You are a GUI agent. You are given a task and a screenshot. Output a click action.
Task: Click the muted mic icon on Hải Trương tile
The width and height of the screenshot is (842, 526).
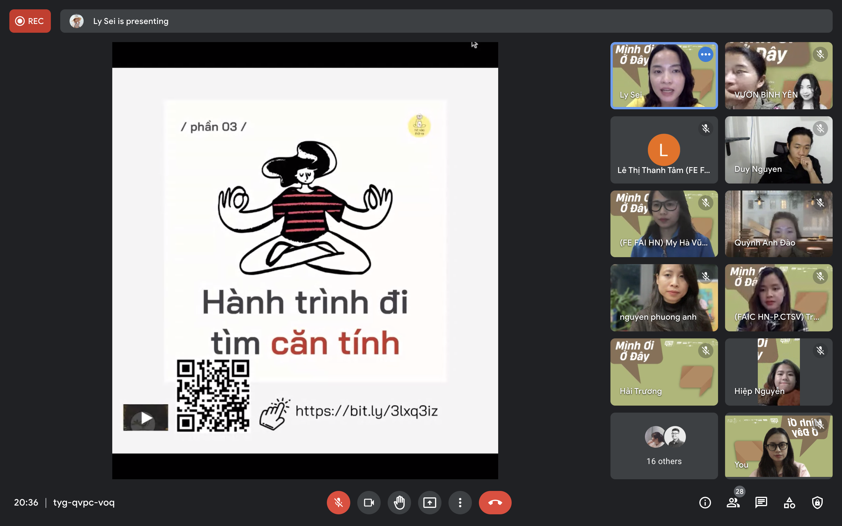click(705, 351)
